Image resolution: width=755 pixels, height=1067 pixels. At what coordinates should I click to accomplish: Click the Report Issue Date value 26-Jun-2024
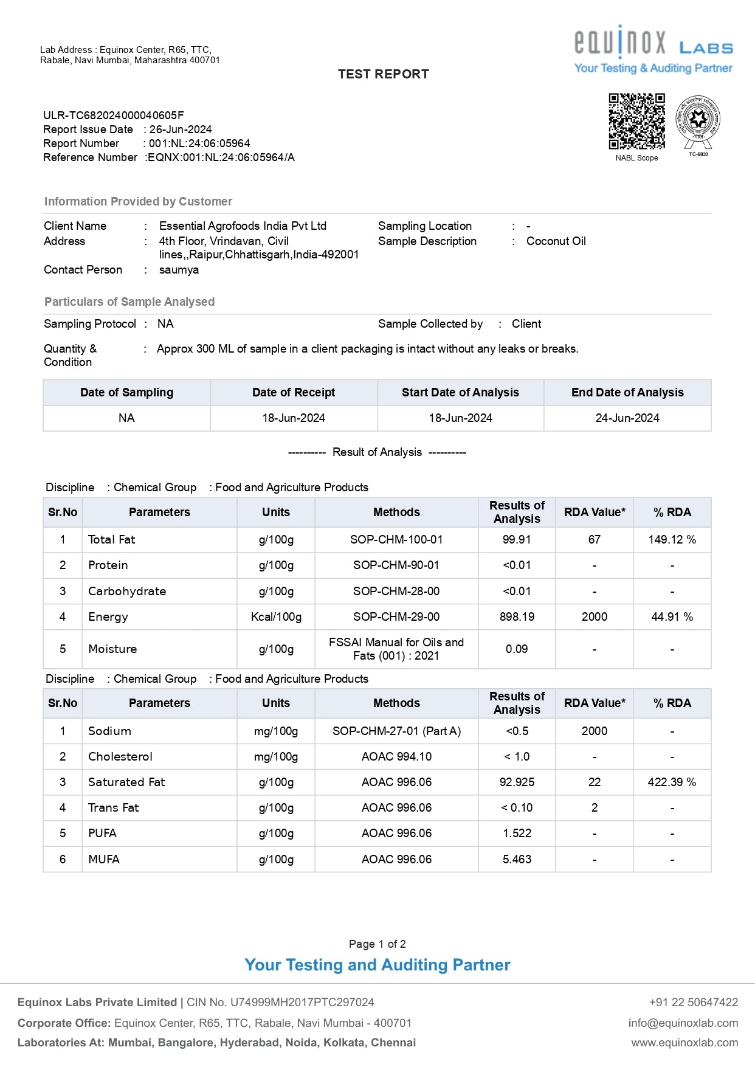[181, 129]
